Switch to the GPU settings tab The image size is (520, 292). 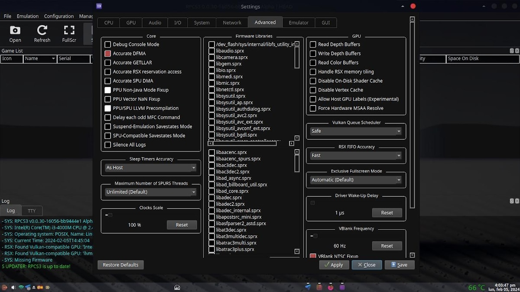pos(131,23)
